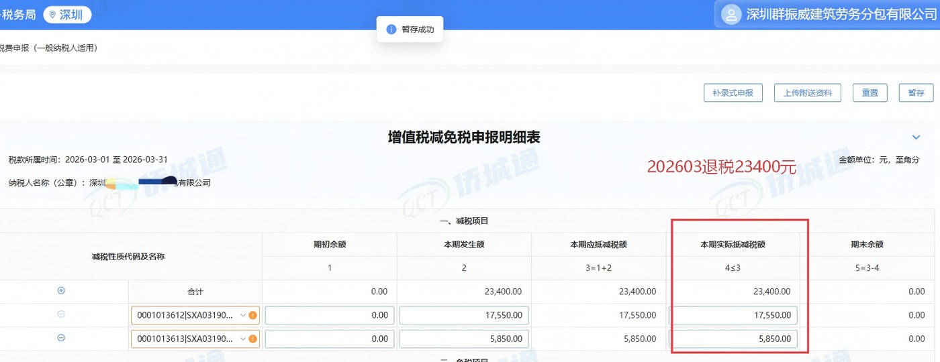This screenshot has width=940, height=362.
Task: Click the 补录式申报 button
Action: [733, 93]
